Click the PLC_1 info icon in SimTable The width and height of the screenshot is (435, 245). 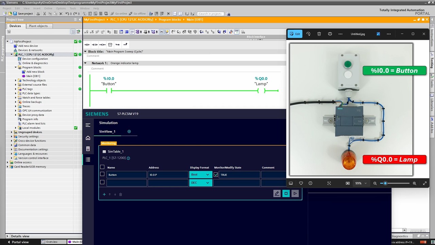coord(128,158)
